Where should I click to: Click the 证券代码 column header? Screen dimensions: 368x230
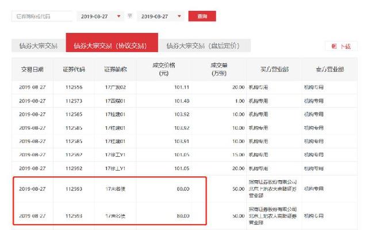click(74, 69)
